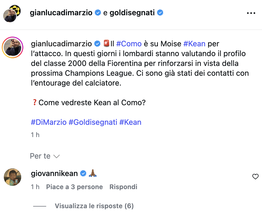The image size is (262, 218).
Task: Open gianlucadimarzio profile from the header
Action: (61, 13)
